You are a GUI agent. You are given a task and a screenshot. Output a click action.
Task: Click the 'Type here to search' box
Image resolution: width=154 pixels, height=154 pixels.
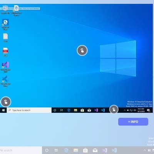click(29, 110)
